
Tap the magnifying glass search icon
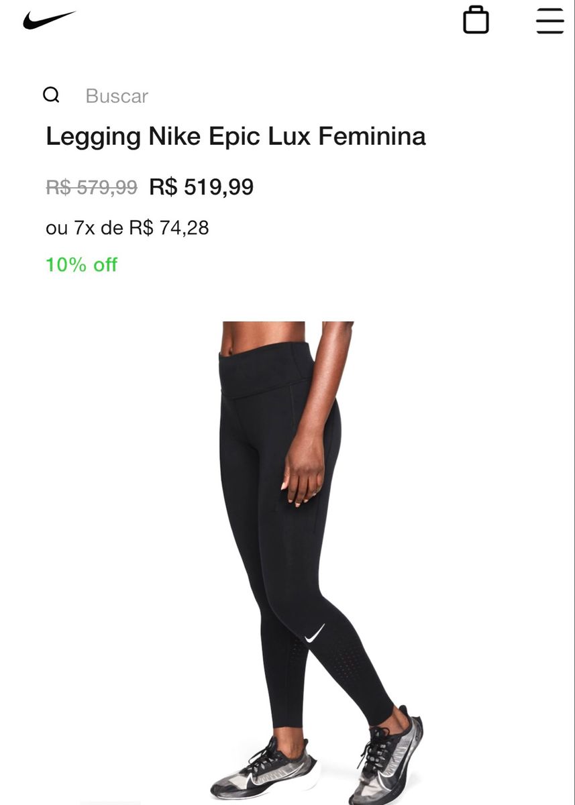click(x=51, y=95)
